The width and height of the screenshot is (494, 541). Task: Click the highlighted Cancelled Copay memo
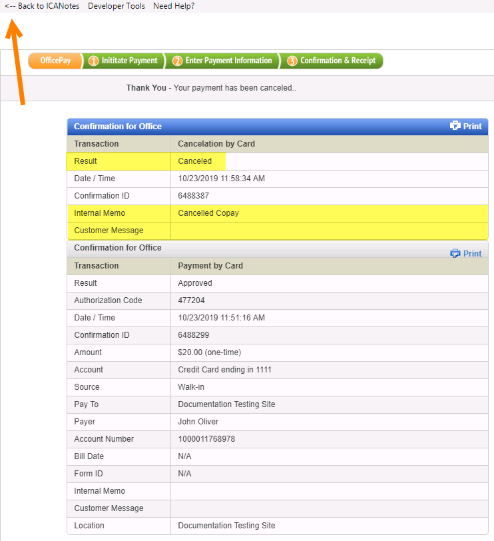(x=208, y=213)
